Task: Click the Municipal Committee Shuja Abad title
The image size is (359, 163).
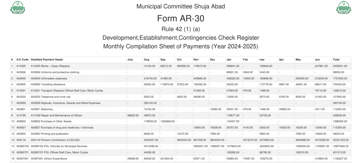Action: pos(181,7)
